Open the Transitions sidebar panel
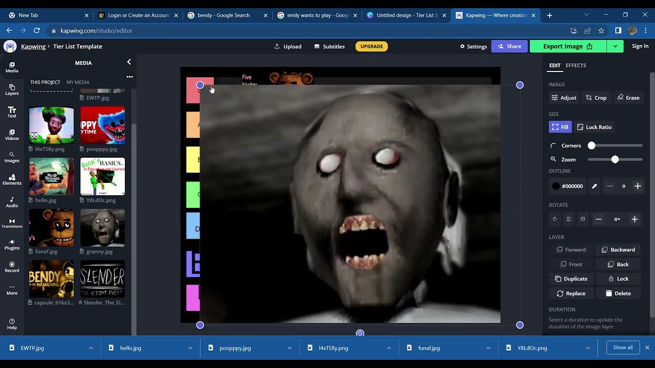The height and width of the screenshot is (368, 655). coord(12,223)
